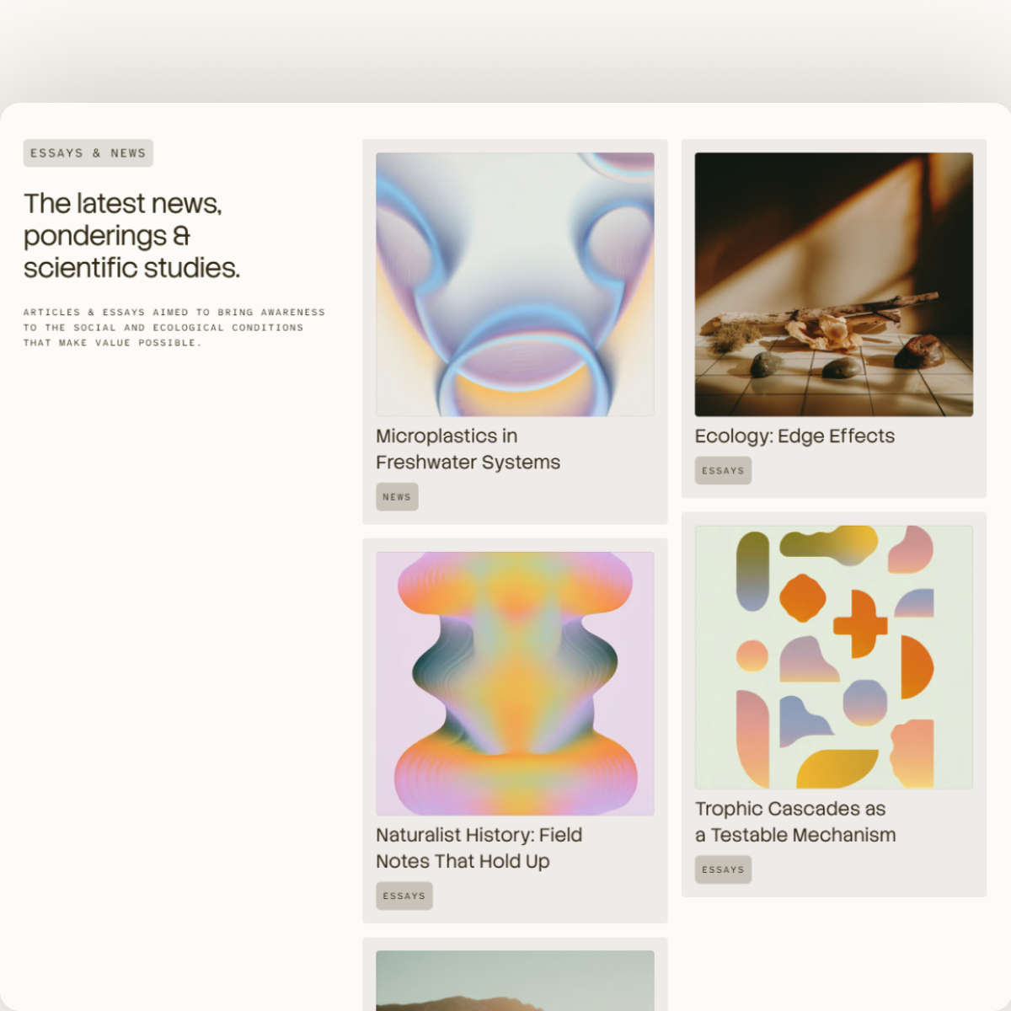Select the ESSAYS tag under Trophic Cascades
1011x1011 pixels.
(723, 869)
